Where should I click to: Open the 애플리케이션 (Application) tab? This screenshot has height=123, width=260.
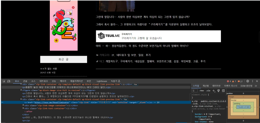[x=76, y=81]
